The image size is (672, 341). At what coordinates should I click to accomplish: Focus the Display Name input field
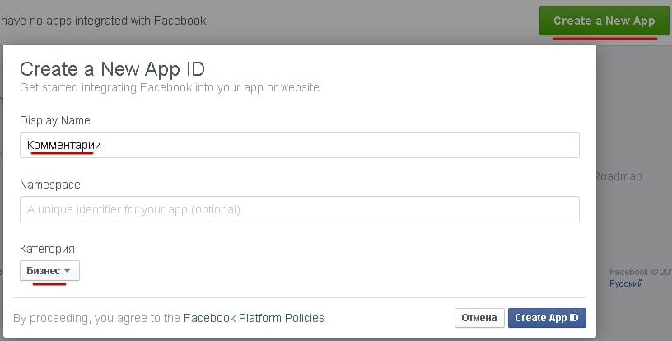tap(300, 145)
